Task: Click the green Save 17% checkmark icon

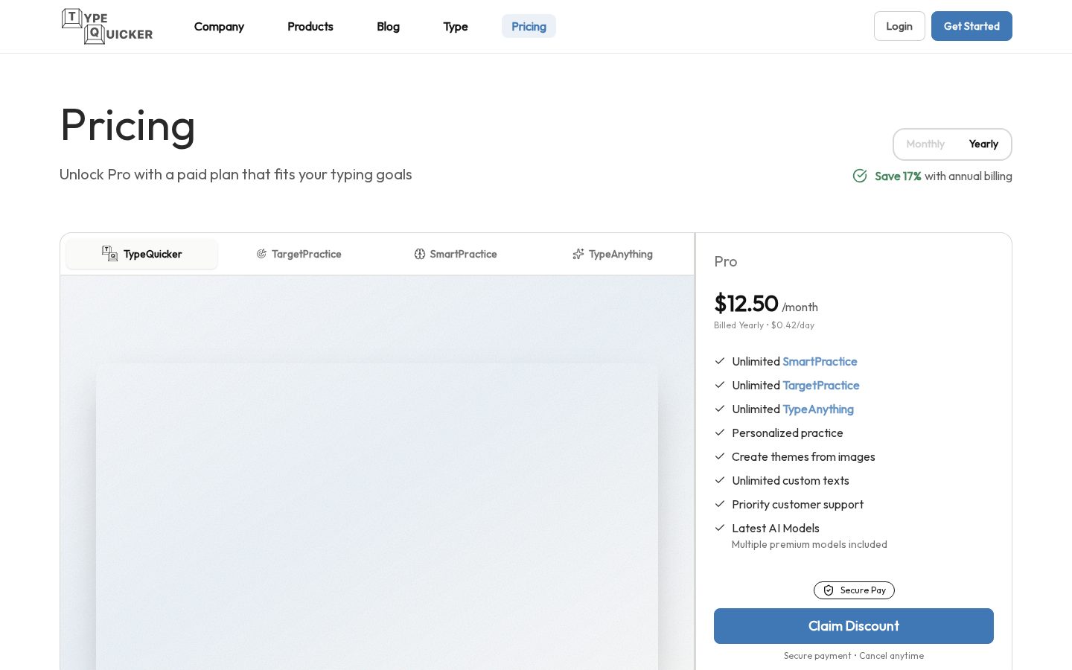Action: tap(860, 176)
